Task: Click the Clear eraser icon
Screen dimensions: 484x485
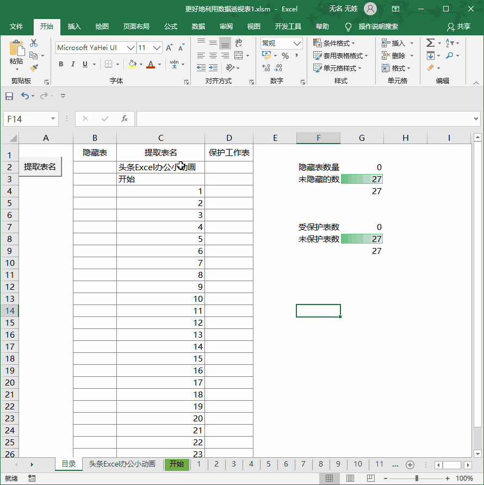Action: coord(431,68)
